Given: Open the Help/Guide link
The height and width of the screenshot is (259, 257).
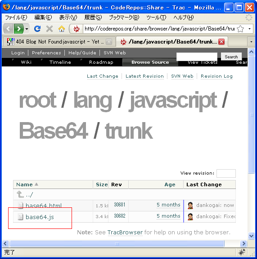Looking at the screenshot, I should click(82, 53).
